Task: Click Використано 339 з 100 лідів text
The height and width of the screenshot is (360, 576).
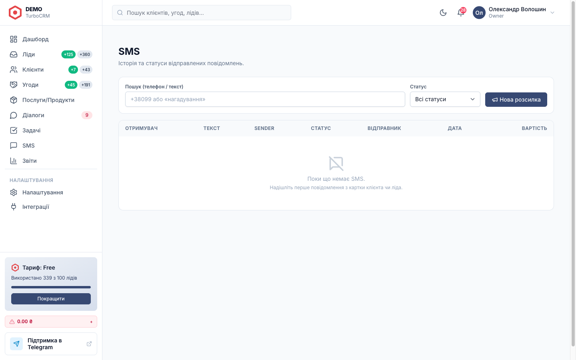Action: [x=44, y=278]
